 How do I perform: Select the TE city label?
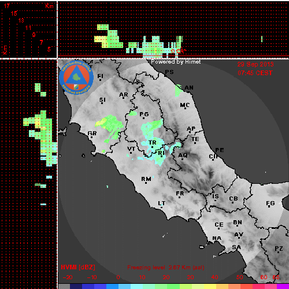tap(195, 139)
